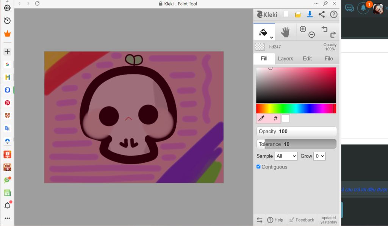Add a new sidebar item with plus
Viewport: 388px width, 226px height.
[x=7, y=52]
